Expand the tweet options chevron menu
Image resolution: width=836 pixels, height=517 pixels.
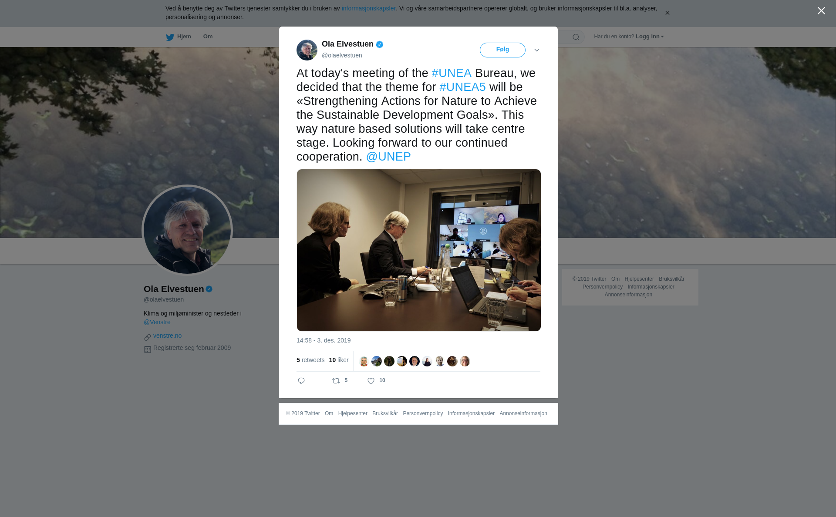[x=537, y=50]
